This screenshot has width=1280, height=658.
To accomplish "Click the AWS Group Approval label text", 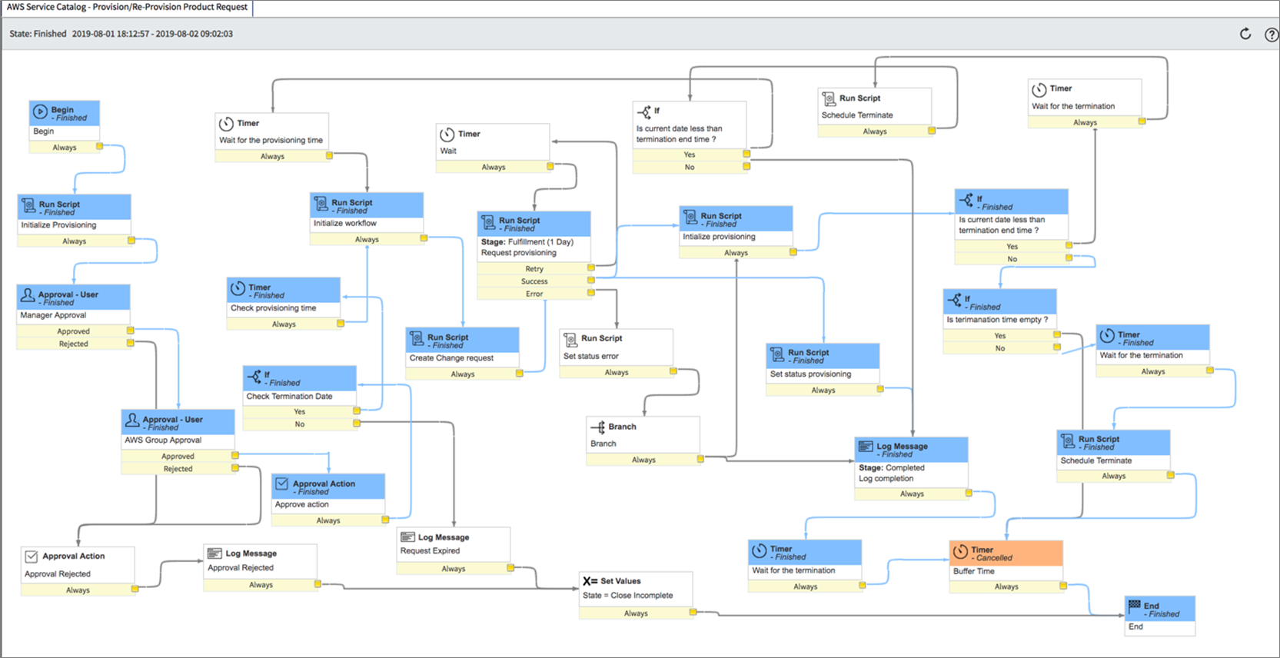I will tap(163, 440).
